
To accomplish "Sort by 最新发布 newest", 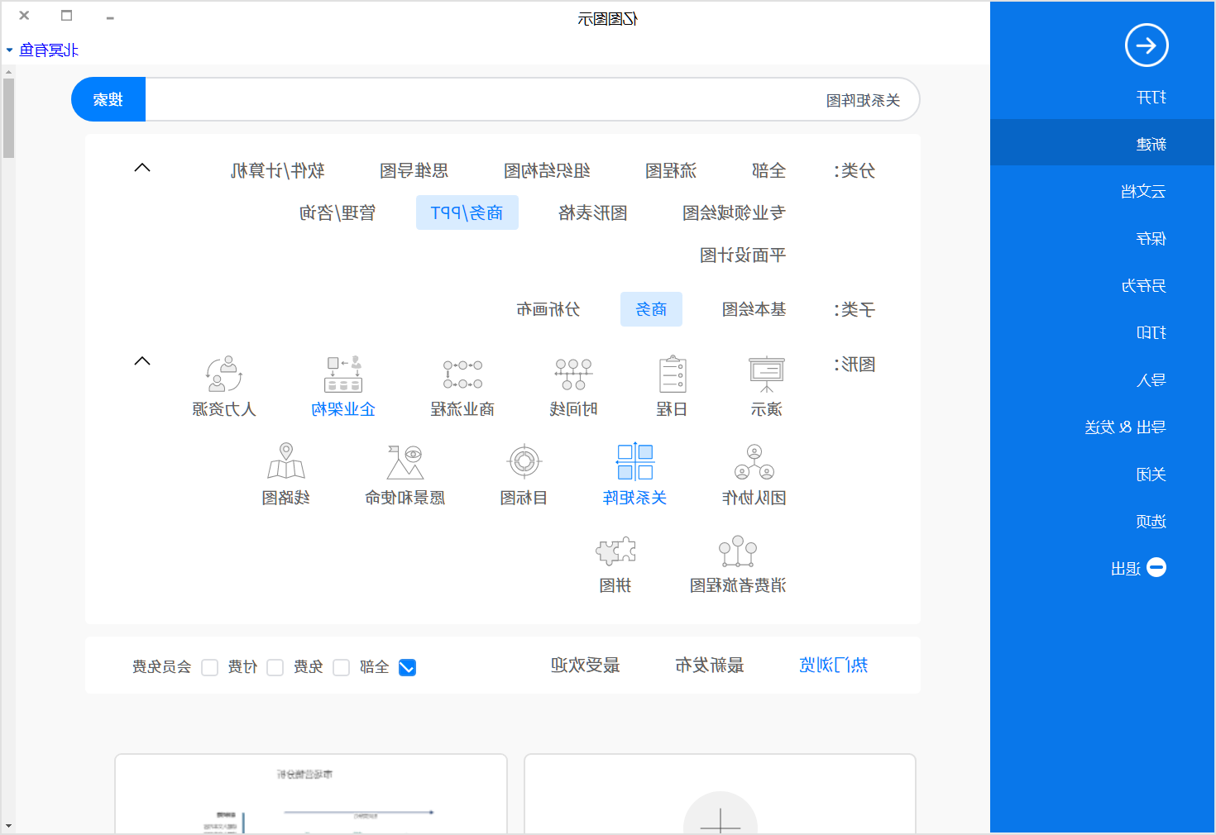I will tap(710, 665).
